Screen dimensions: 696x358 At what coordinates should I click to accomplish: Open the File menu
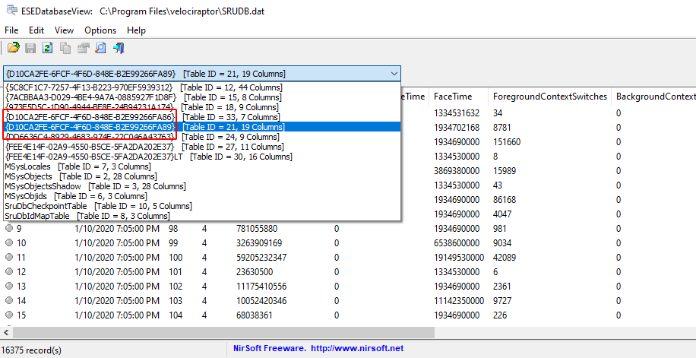point(12,30)
